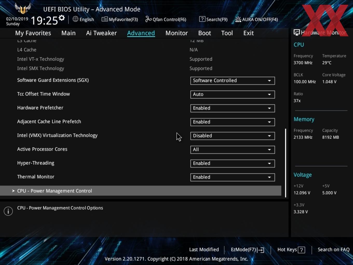Click the 12.096 V reading
The image size is (353, 265).
[x=302, y=193]
